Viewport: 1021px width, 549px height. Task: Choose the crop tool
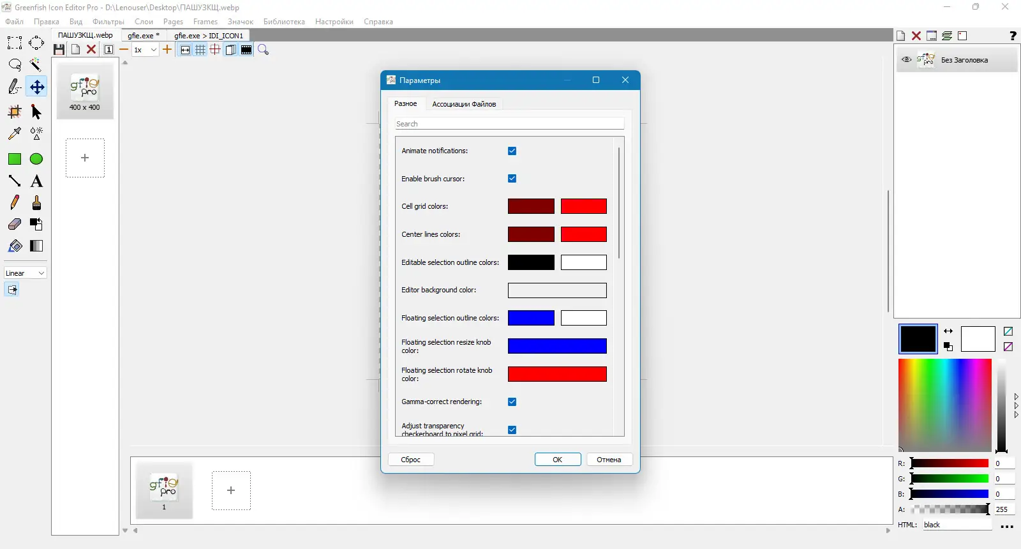[15, 112]
